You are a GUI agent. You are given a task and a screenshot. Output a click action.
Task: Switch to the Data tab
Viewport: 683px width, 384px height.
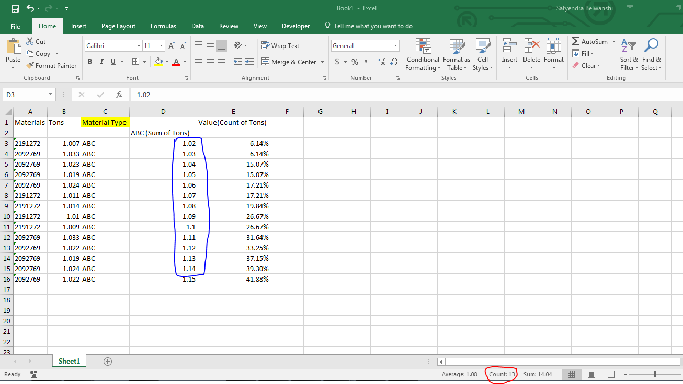pyautogui.click(x=198, y=26)
